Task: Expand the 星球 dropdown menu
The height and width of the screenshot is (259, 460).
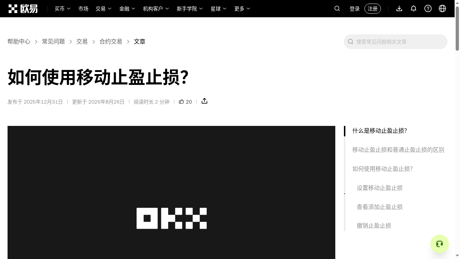Action: pos(218,9)
